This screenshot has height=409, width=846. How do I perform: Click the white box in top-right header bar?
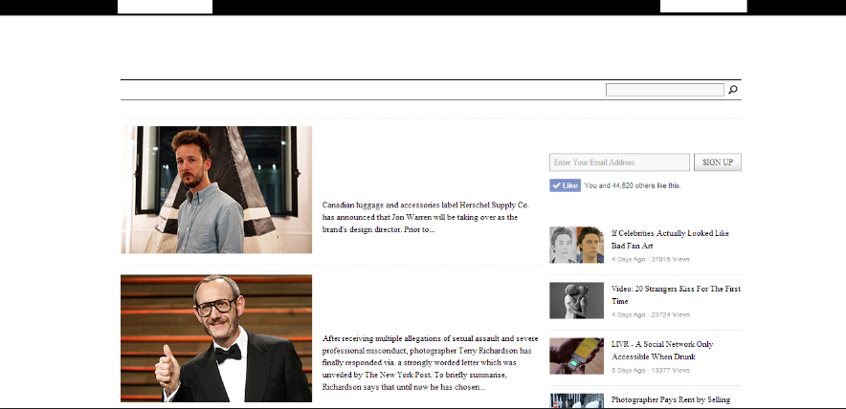(703, 7)
